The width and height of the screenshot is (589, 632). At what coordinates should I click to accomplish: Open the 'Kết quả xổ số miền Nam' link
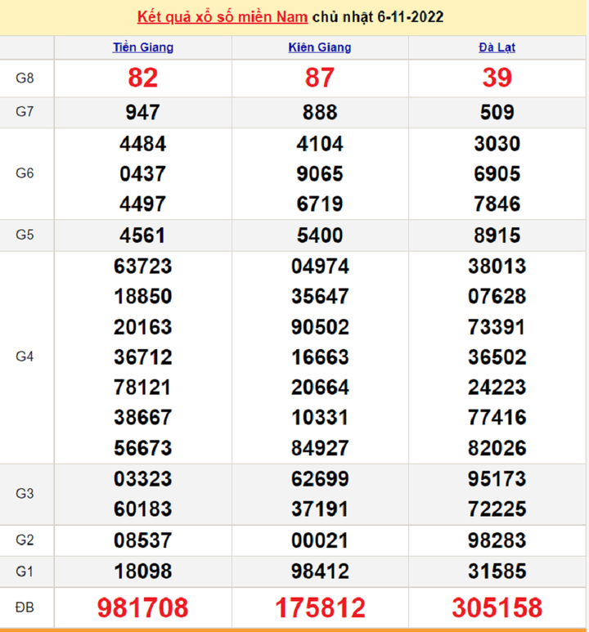coord(222,16)
